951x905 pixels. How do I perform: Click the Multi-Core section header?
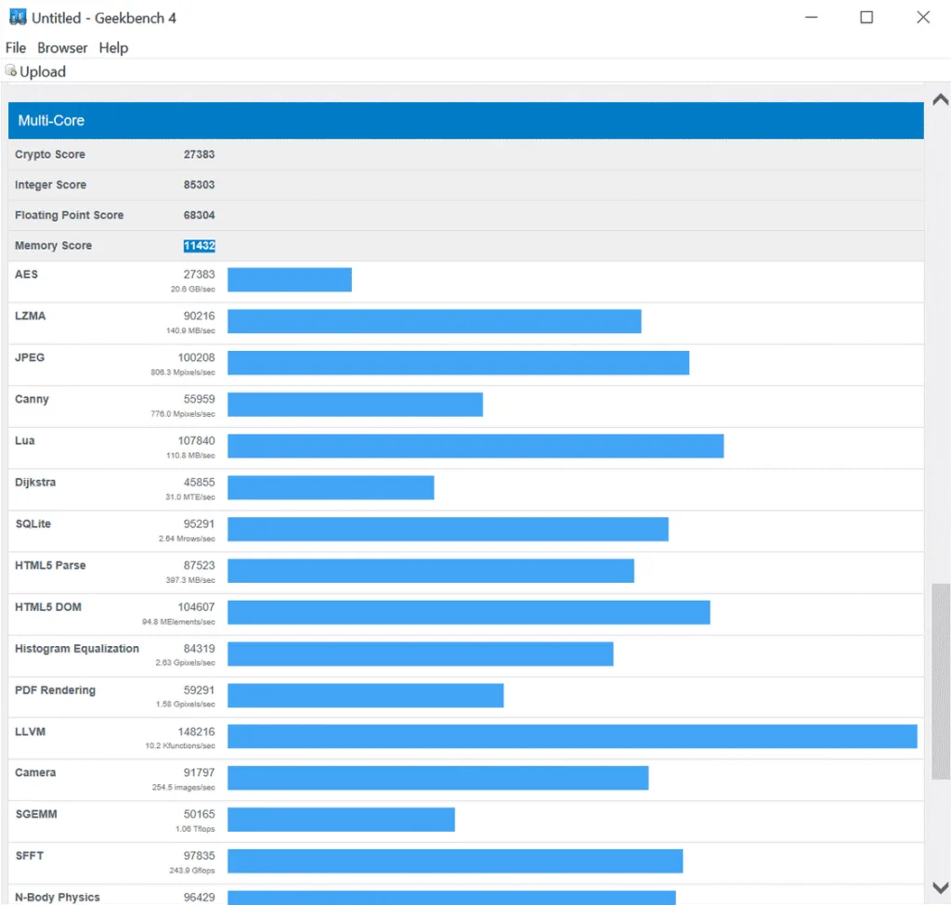coord(466,121)
